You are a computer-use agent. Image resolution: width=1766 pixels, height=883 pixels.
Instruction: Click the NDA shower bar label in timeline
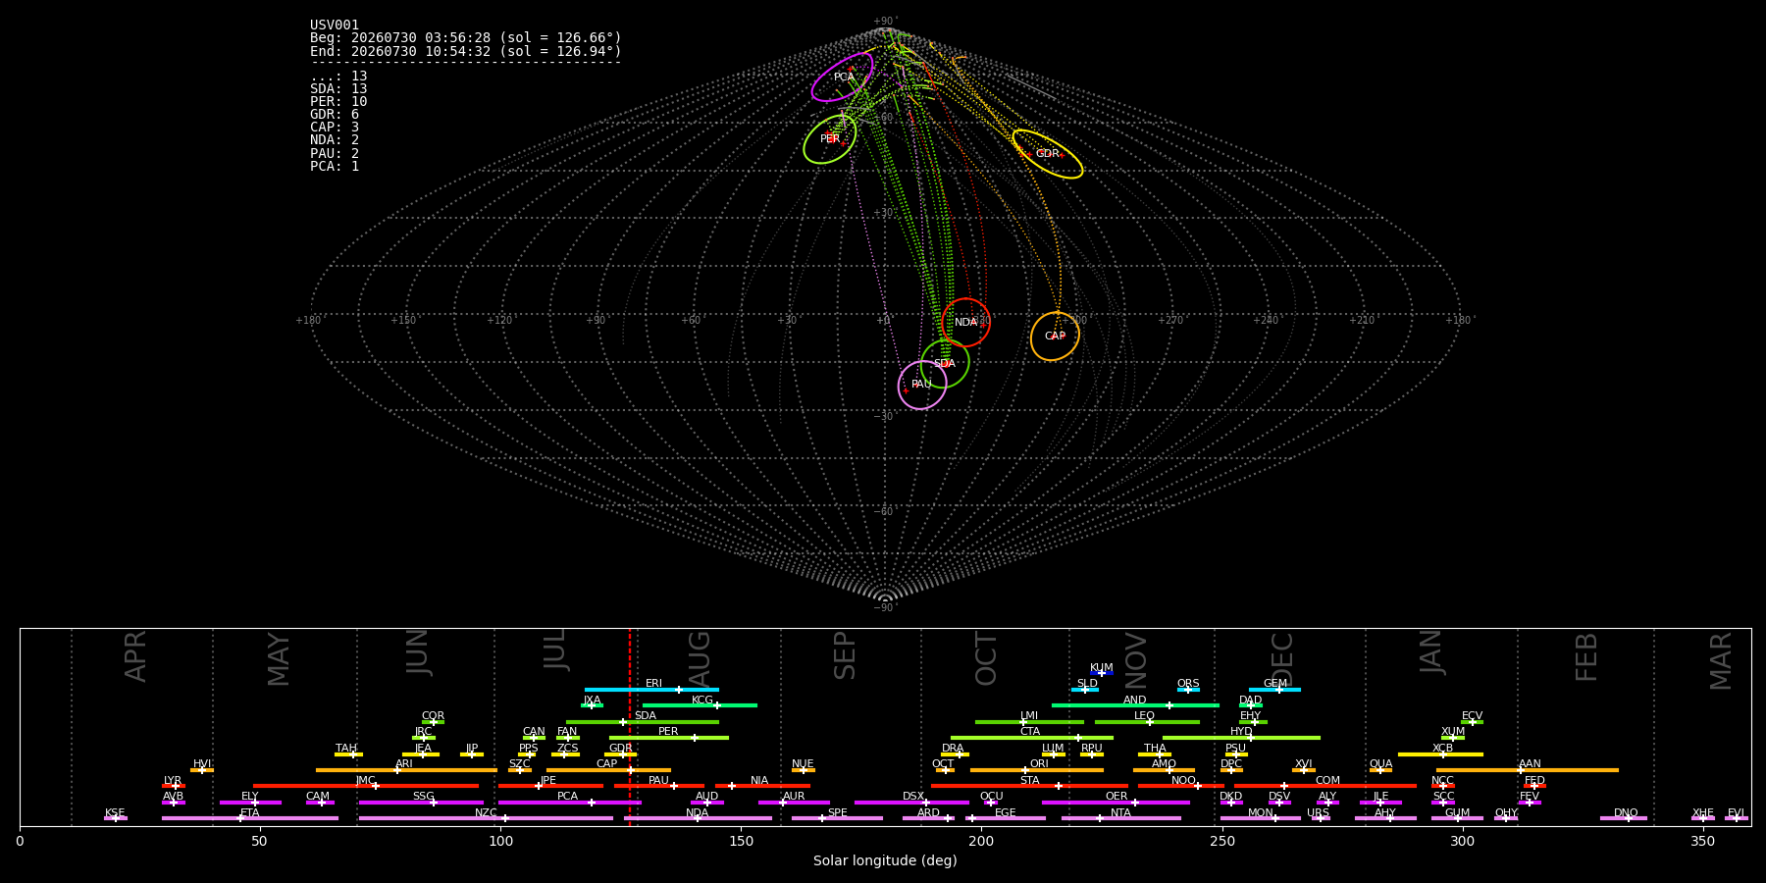click(698, 813)
